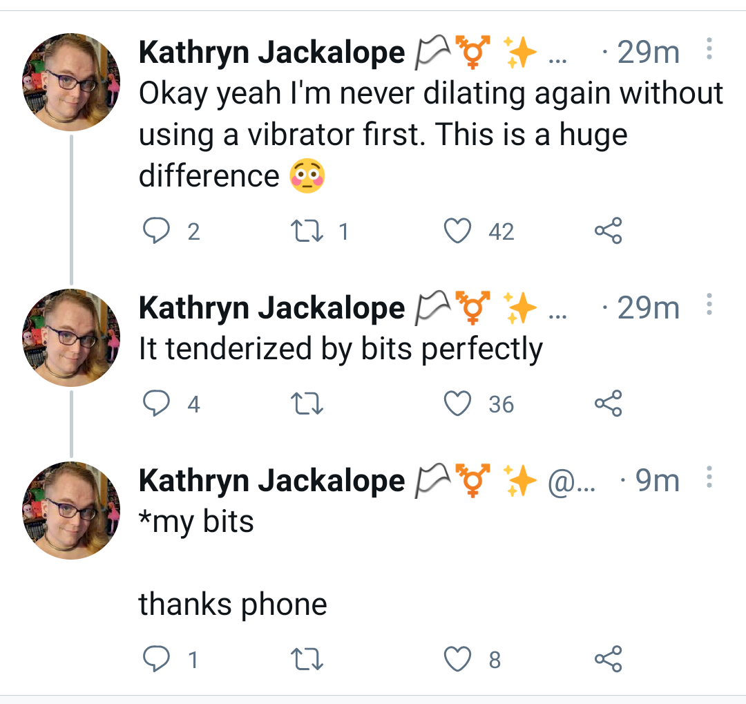Screen dimensions: 746x704
Task: Reply to the 'tenderized by bits' tweet
Action: point(156,403)
